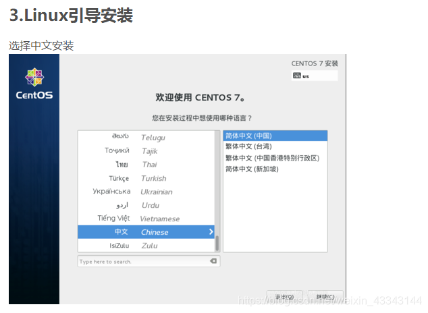
Task: Expand Chinese language row arrow
Action: coord(211,232)
